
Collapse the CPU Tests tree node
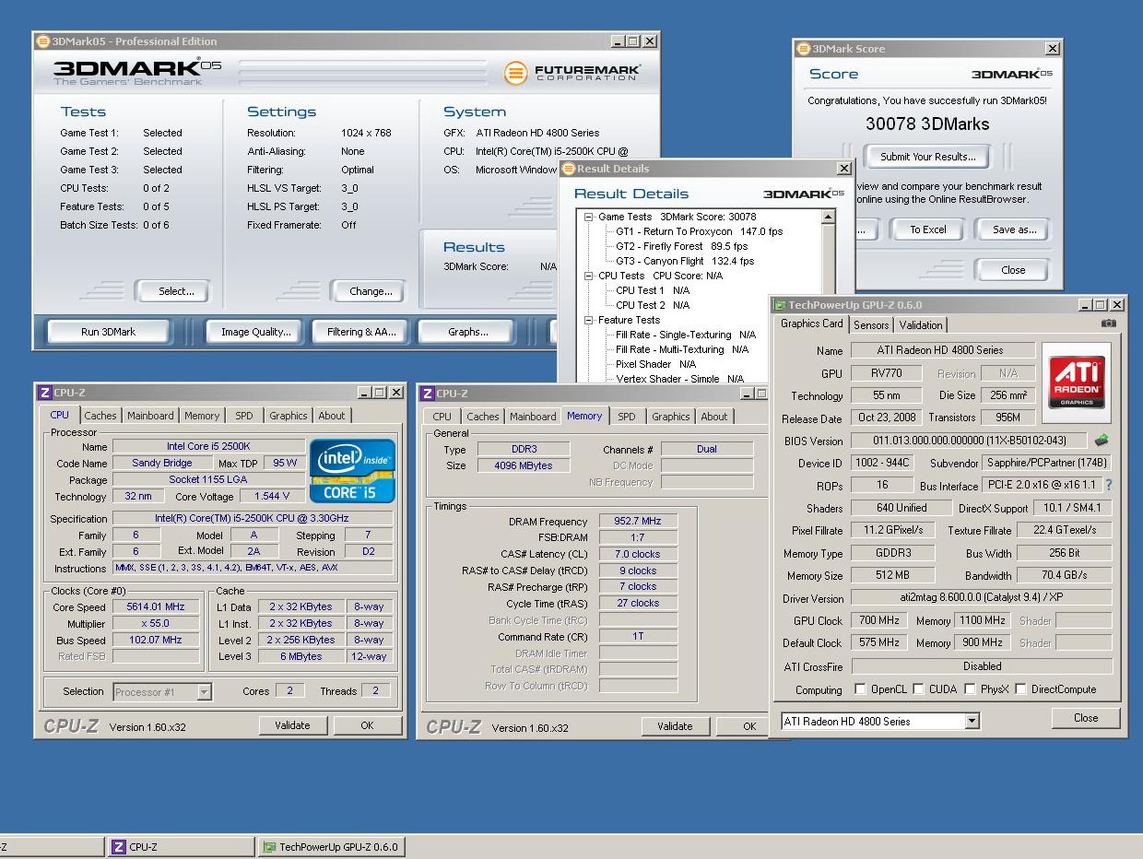pos(588,276)
